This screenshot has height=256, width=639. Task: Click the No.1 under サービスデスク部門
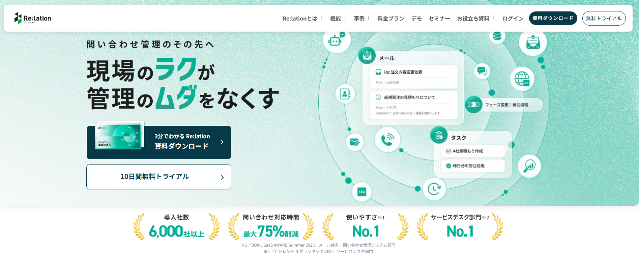pos(460,231)
